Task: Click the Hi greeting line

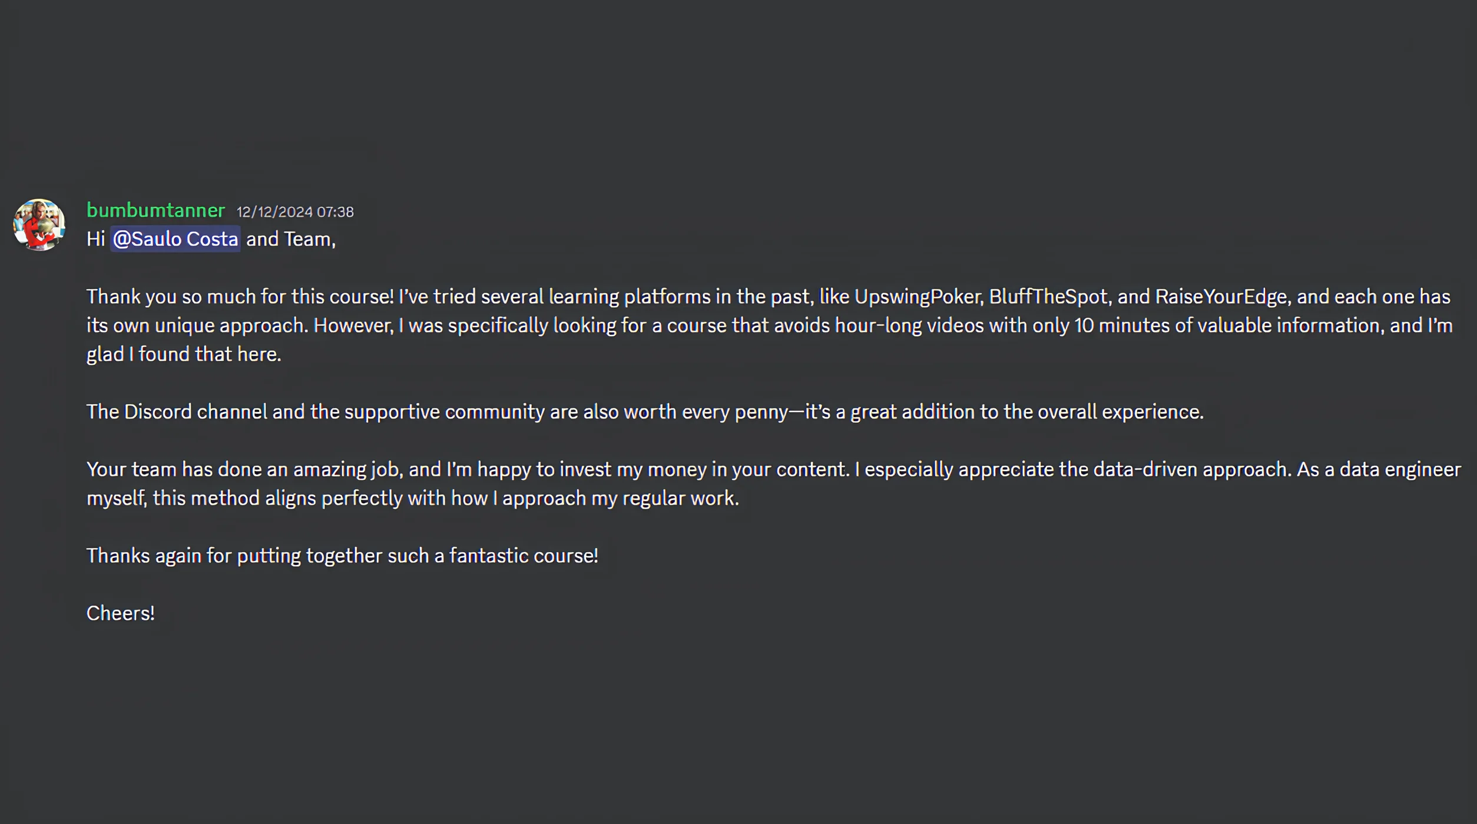Action: coord(212,239)
